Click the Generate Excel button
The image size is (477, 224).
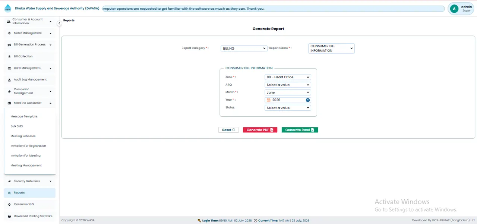[300, 130]
